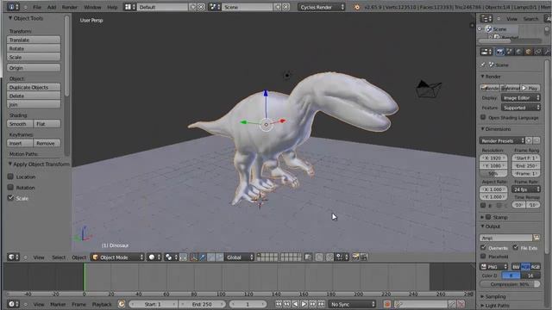Image resolution: width=552 pixels, height=310 pixels.
Task: Select the Object properties tab icon
Action: [529, 52]
